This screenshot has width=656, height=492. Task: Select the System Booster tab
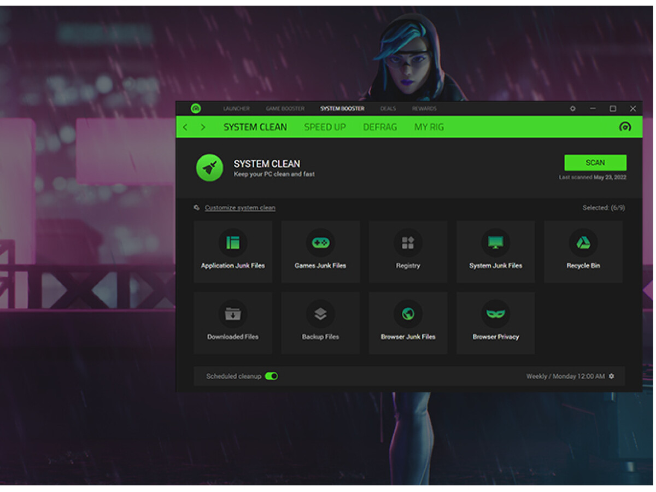[342, 109]
